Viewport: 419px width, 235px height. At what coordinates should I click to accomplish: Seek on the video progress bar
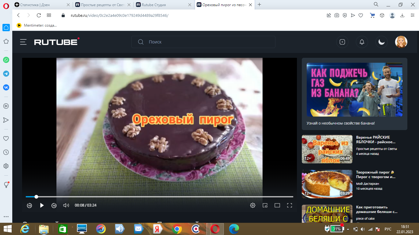(x=160, y=197)
